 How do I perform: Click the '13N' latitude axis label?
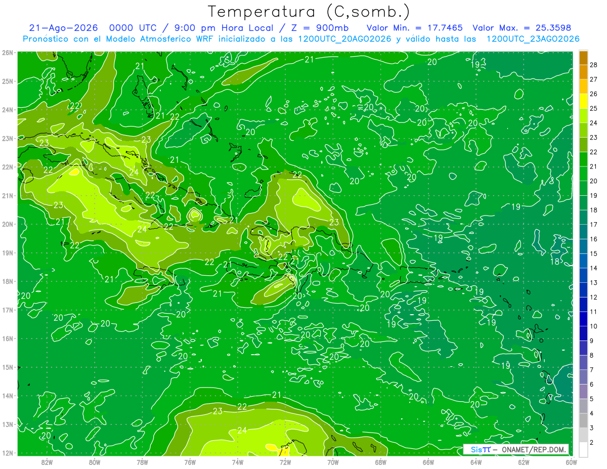tap(8, 424)
